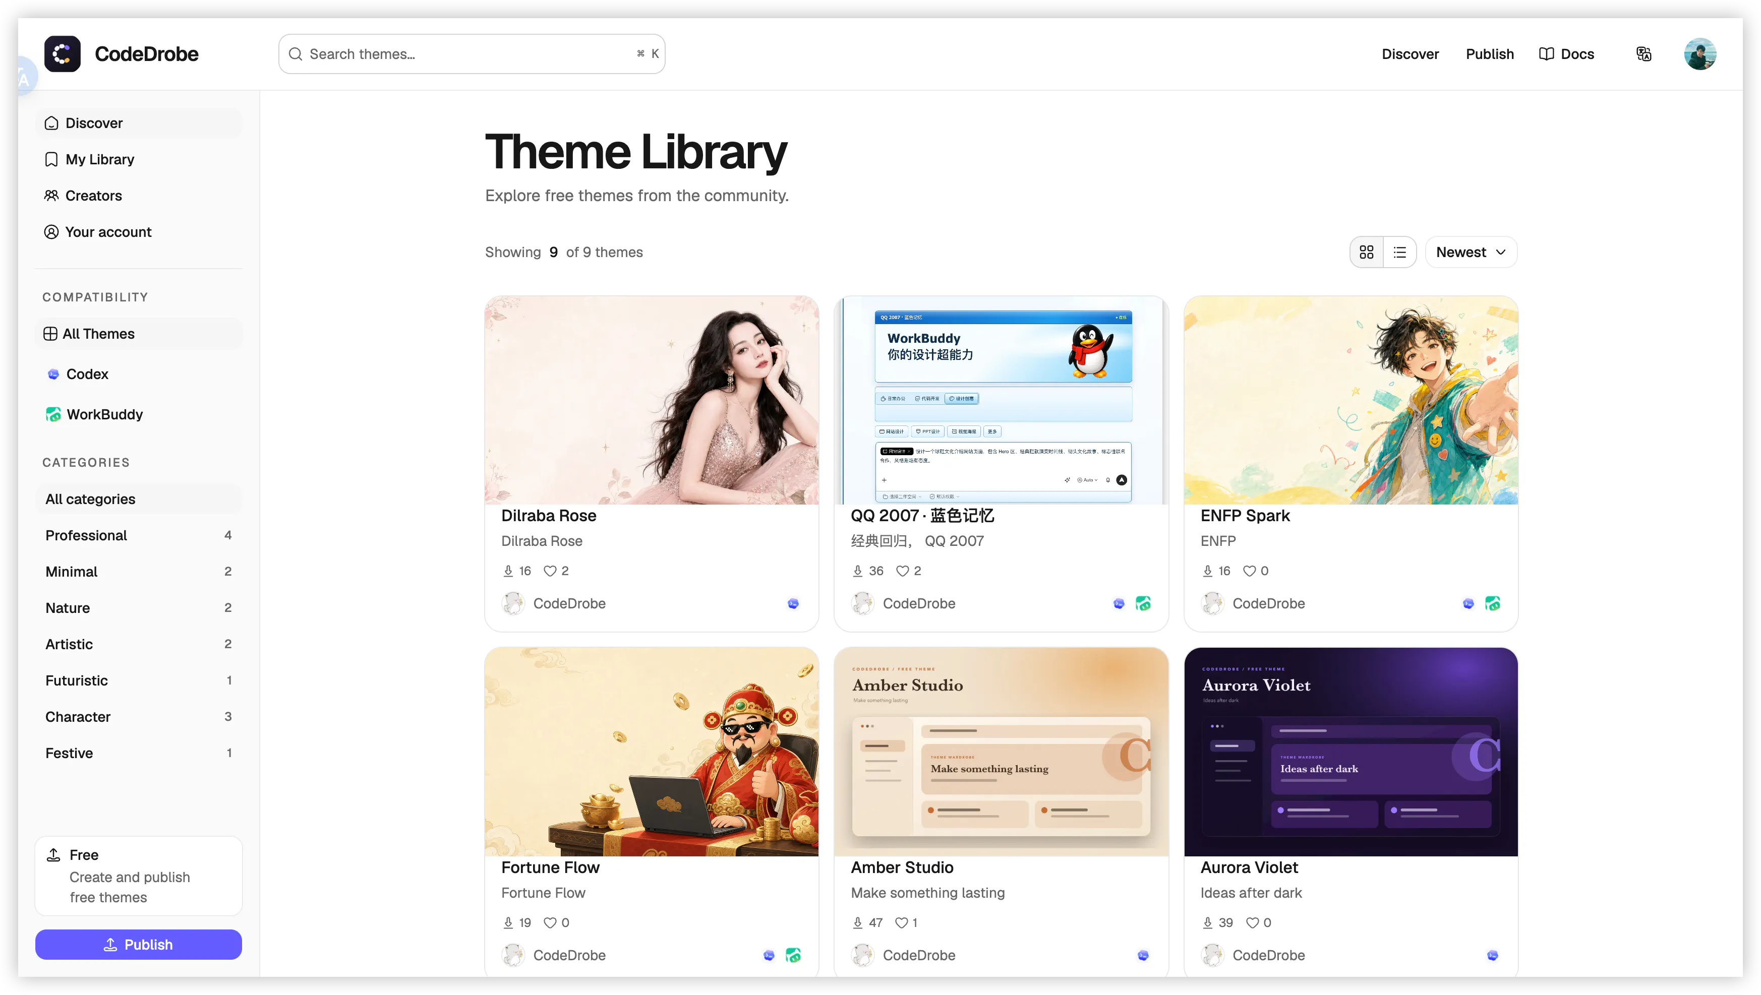Click the CodeDrobe brand name in header
This screenshot has width=1761, height=995.
click(x=146, y=54)
